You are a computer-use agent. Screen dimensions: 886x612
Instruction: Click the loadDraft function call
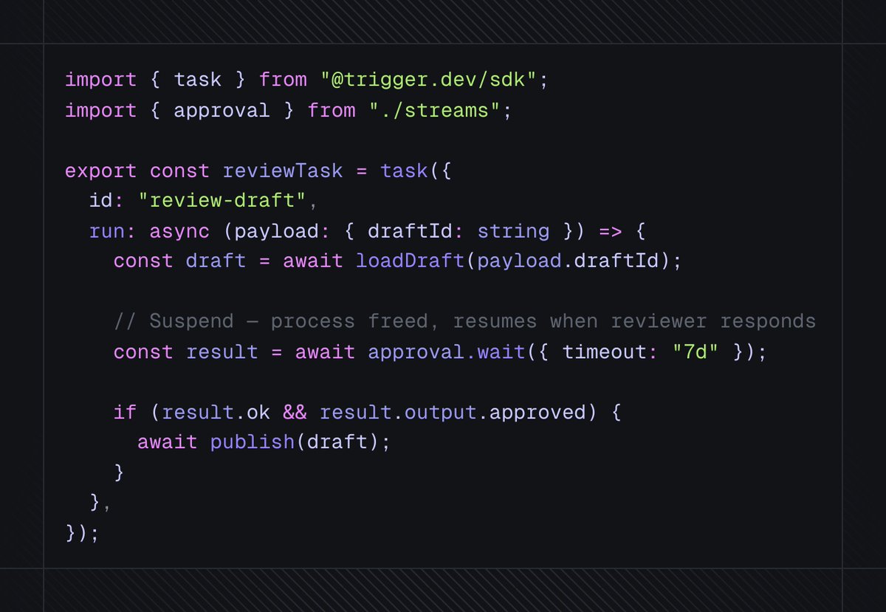click(411, 261)
